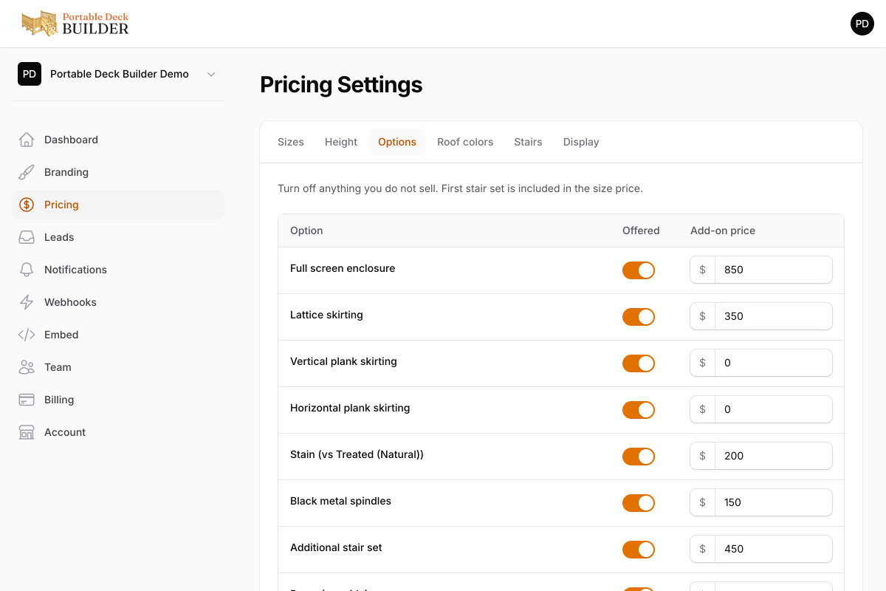This screenshot has width=886, height=591.
Task: Click the Stain (vs Treated (Natural)) label
Action: tap(357, 454)
